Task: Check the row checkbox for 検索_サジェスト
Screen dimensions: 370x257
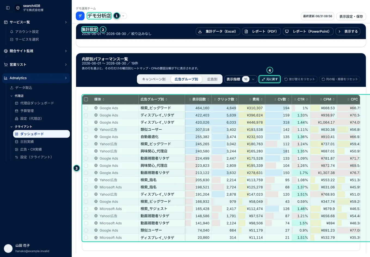Action: coord(86,209)
